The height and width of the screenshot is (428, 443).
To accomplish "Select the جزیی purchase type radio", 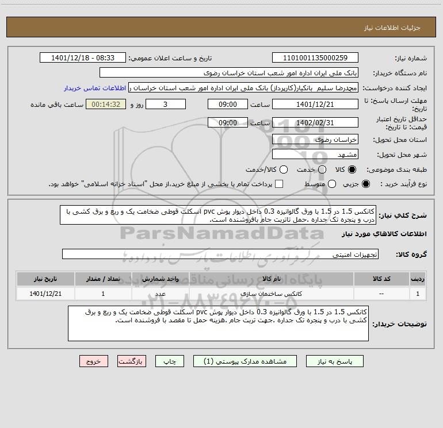I will pos(365,184).
